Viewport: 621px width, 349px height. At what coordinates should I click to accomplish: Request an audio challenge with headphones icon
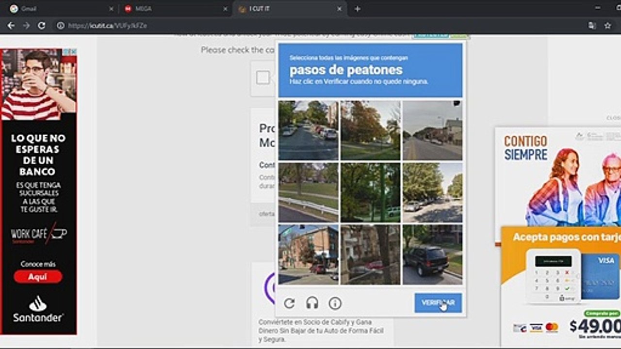(x=312, y=303)
